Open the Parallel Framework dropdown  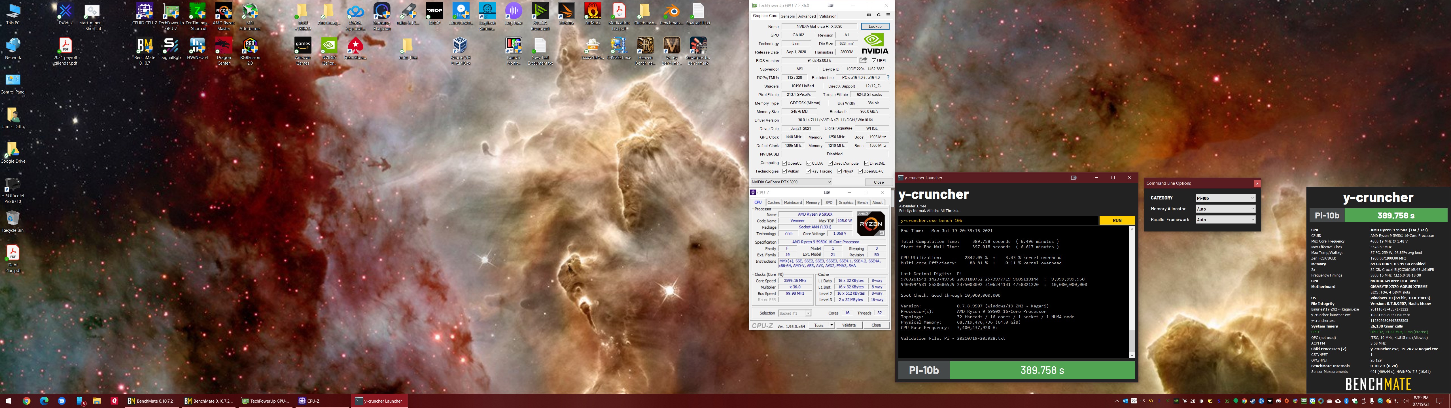1225,219
